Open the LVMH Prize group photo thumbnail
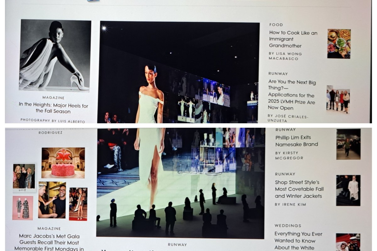Image resolution: width=377 pixels, height=251 pixels. click(338, 99)
